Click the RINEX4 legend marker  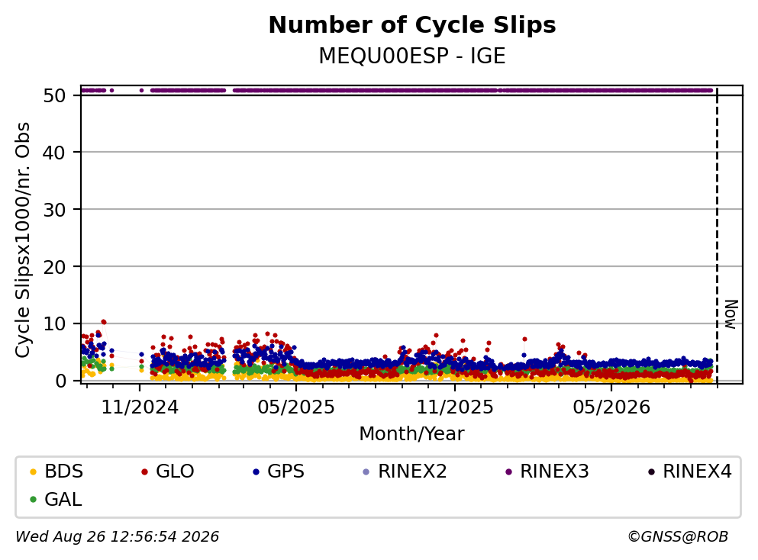(651, 471)
